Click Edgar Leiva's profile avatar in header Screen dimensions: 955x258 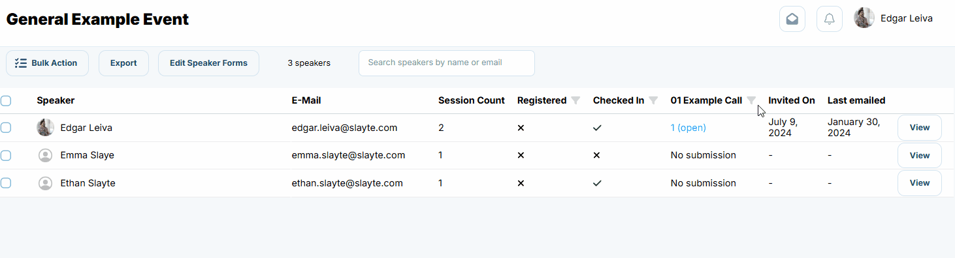pyautogui.click(x=864, y=18)
